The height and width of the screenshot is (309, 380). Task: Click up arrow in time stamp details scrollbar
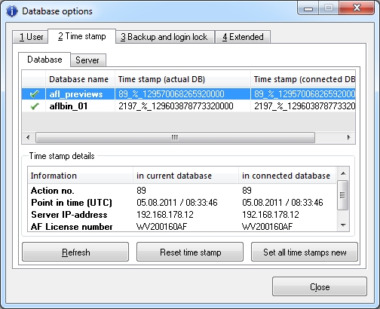(x=343, y=173)
